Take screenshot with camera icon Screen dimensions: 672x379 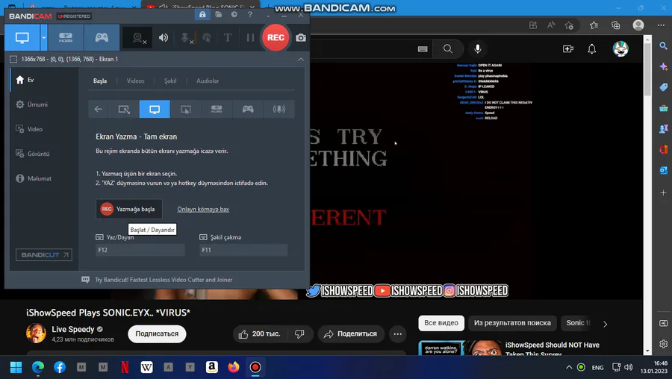tap(301, 38)
